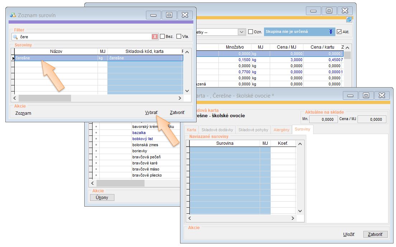Click the refresh icon in background window
Image resolution: width=396 pixels, height=247 pixels.
pyautogui.click(x=349, y=20)
